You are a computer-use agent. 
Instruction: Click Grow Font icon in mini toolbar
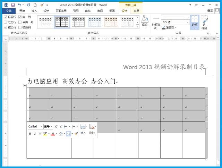click(x=56, y=127)
